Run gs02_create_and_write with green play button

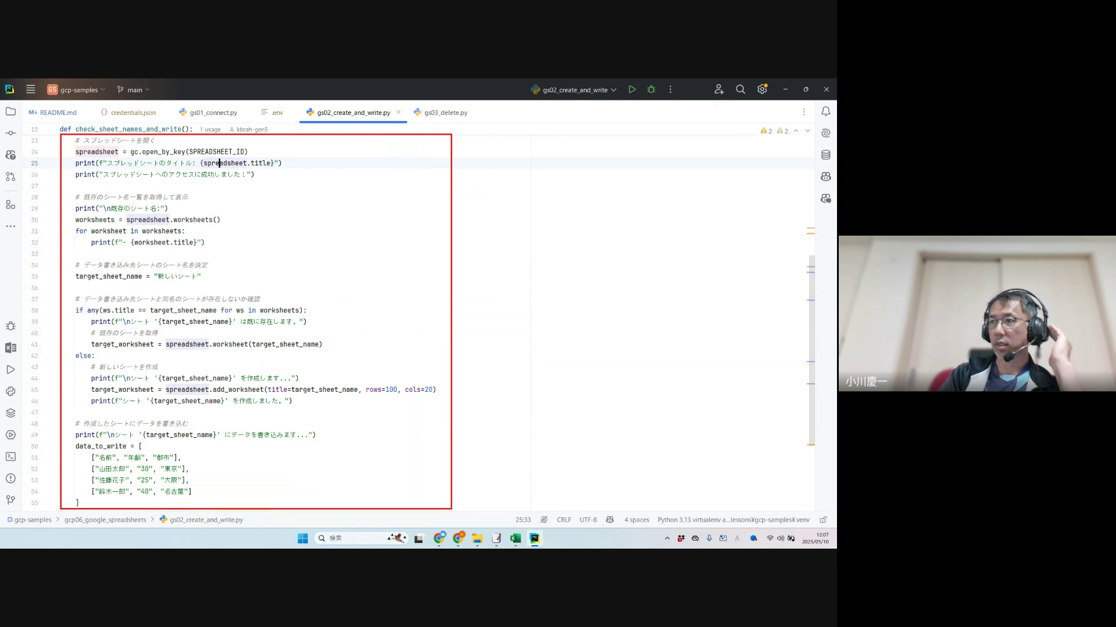click(x=632, y=89)
